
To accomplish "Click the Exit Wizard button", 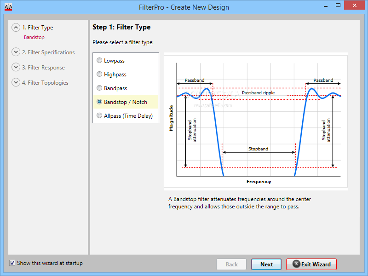I will (311, 264).
